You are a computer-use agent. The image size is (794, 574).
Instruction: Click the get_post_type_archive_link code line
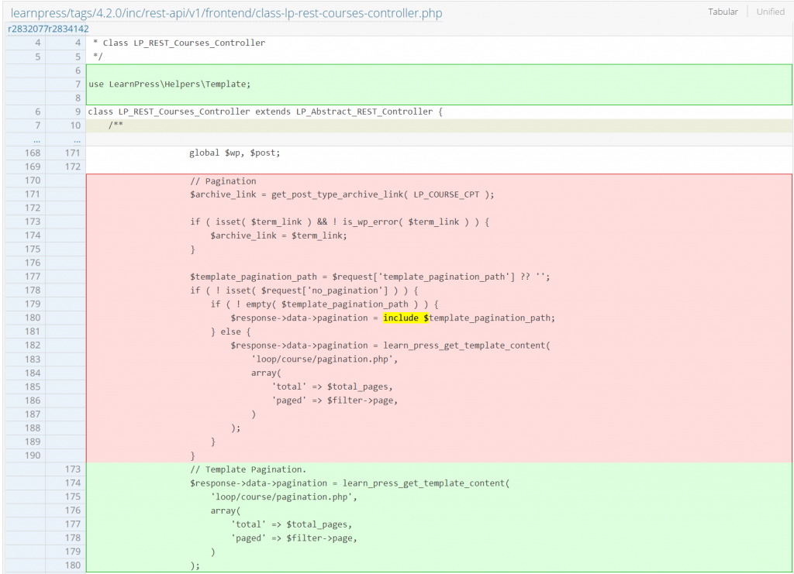coord(341,194)
